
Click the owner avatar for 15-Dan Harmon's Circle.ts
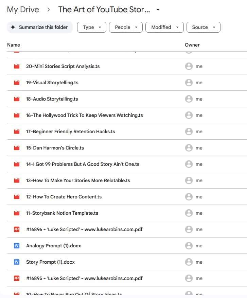pyautogui.click(x=189, y=148)
